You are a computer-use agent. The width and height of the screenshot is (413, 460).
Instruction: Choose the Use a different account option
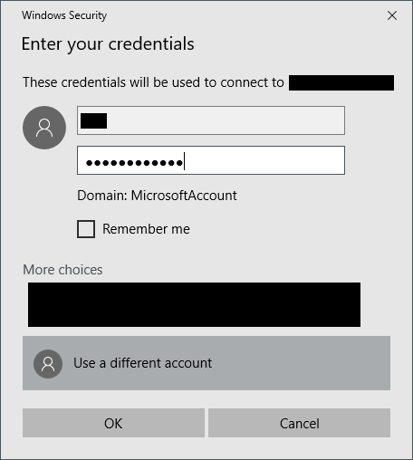[206, 363]
